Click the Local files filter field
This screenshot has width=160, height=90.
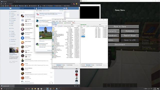(x=76, y=25)
